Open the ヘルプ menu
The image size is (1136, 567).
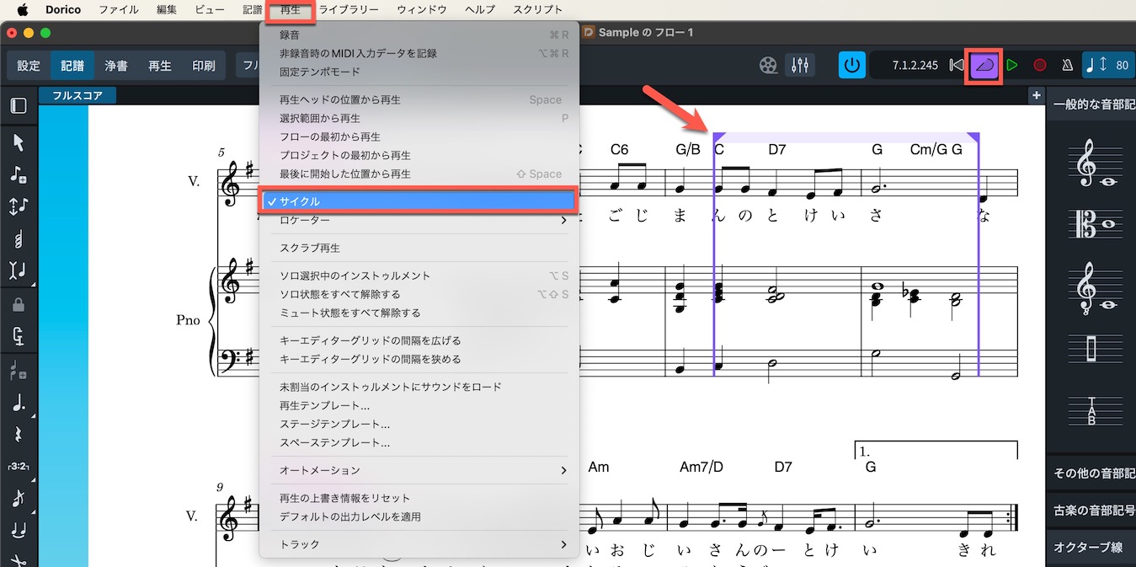(x=480, y=10)
